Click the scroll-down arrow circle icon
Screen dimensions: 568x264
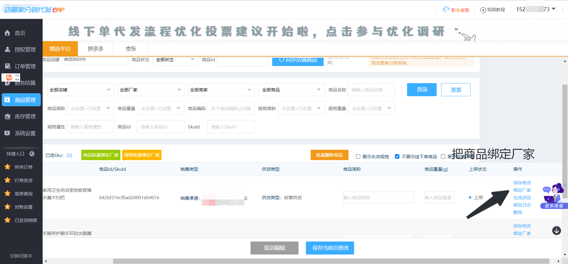[x=556, y=231]
